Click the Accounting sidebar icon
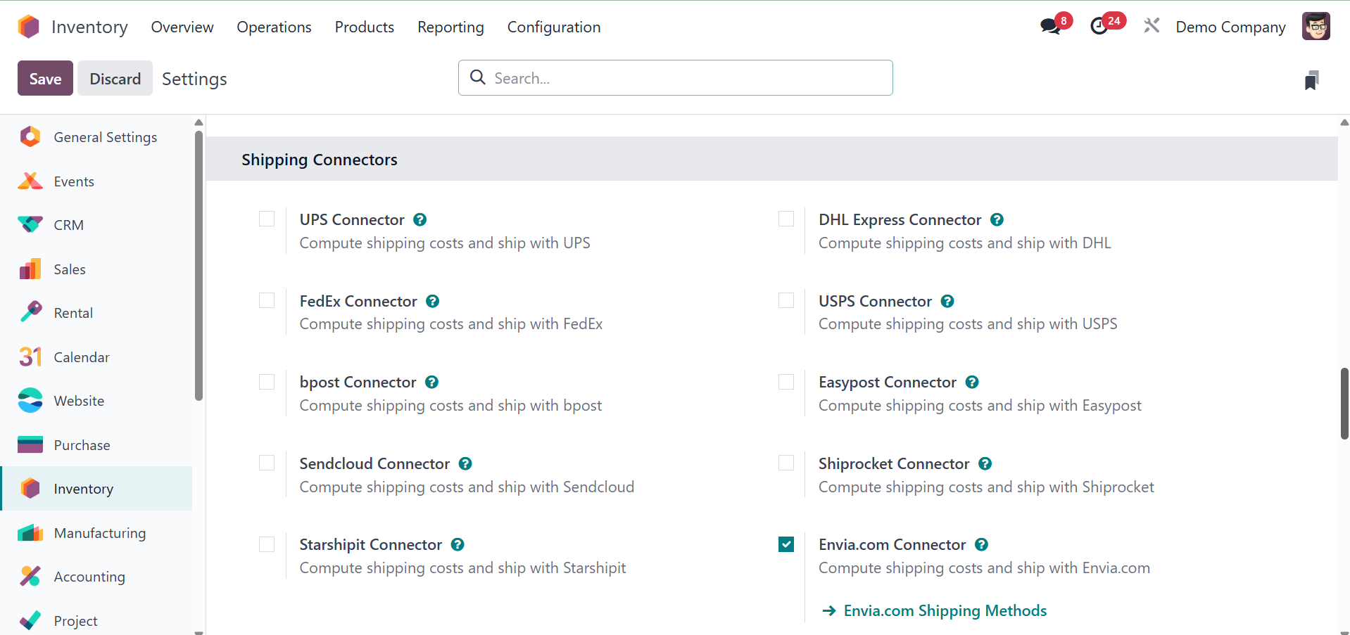 click(30, 577)
